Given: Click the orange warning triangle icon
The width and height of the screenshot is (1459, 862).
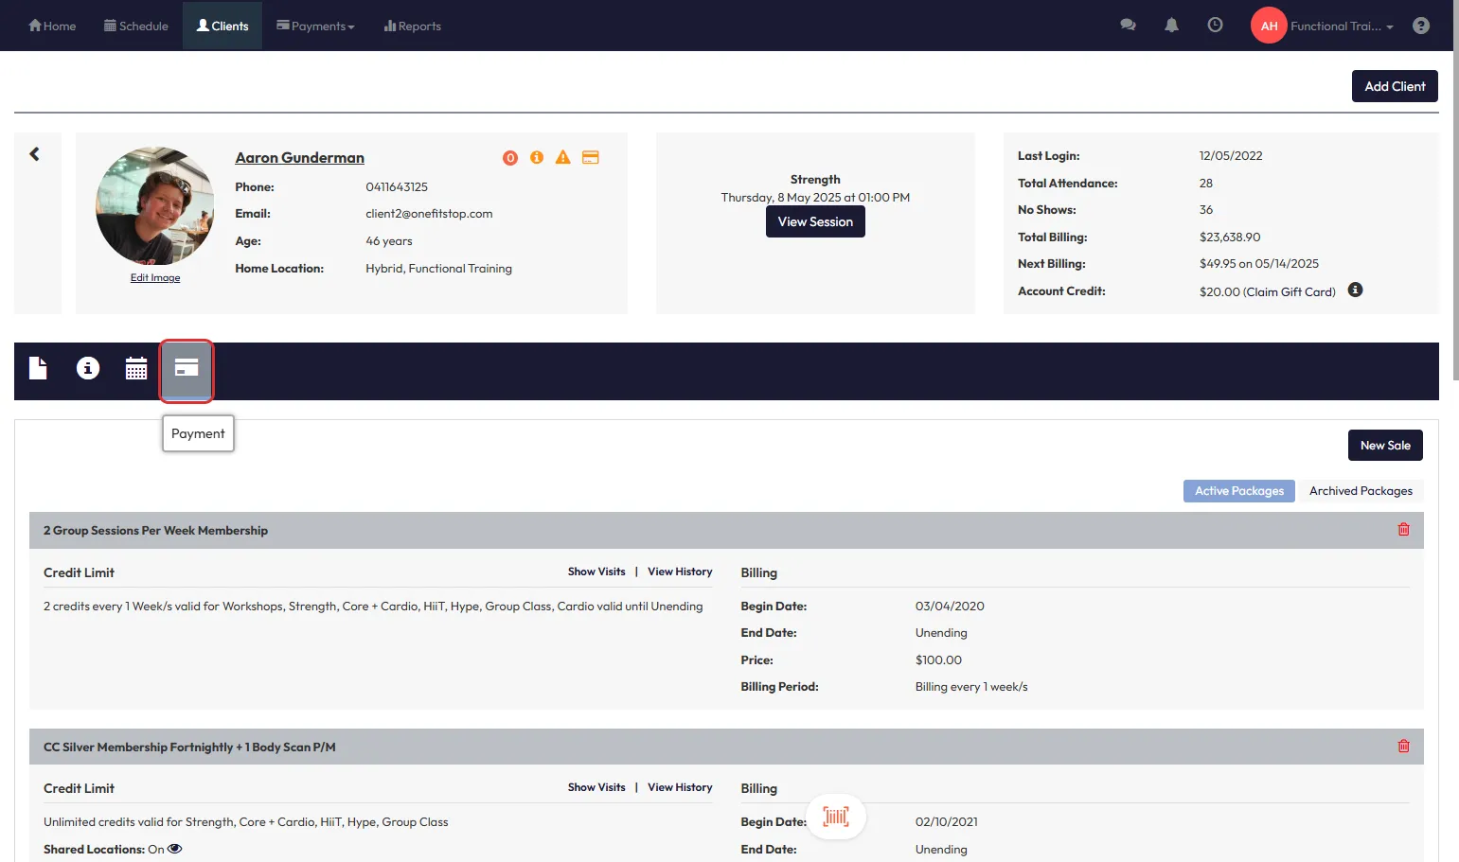Looking at the screenshot, I should click(562, 157).
